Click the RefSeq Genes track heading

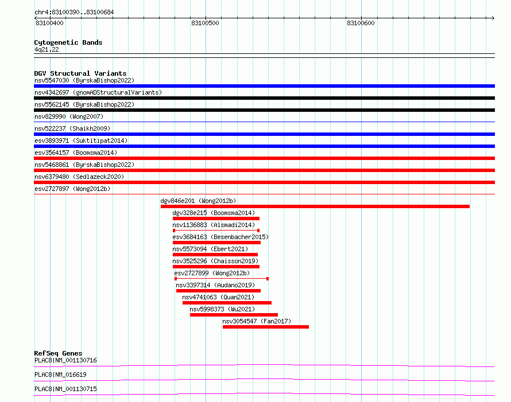[59, 353]
